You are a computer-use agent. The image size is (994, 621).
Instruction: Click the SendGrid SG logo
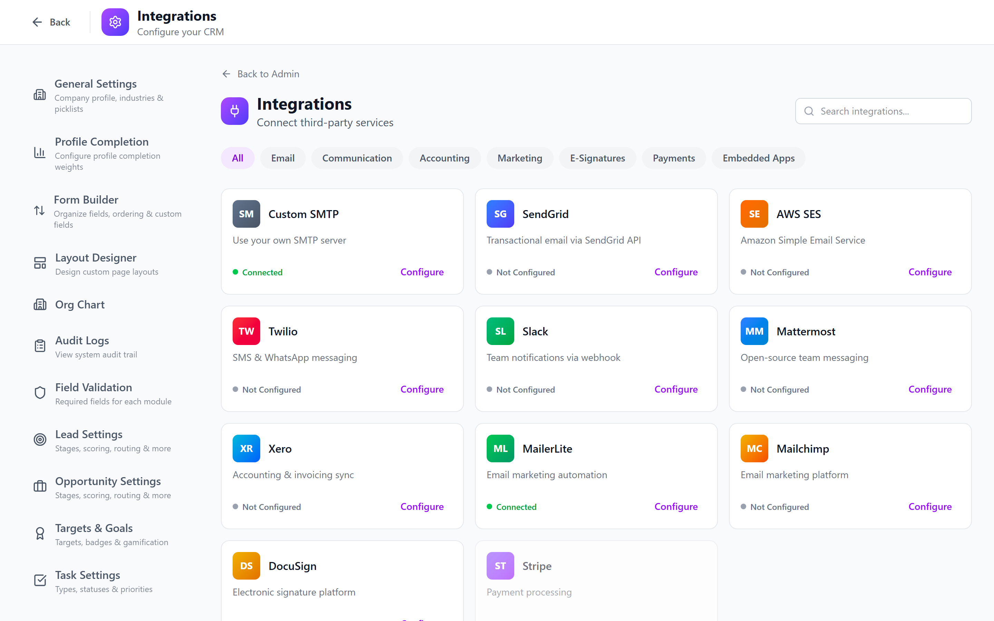[x=500, y=214]
